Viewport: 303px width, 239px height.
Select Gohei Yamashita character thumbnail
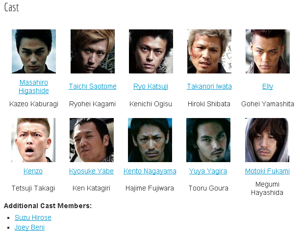coord(268,51)
